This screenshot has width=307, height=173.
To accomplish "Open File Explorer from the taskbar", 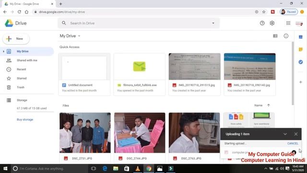I will [x=116, y=169].
